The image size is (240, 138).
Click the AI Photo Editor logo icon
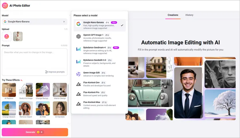(5, 5)
